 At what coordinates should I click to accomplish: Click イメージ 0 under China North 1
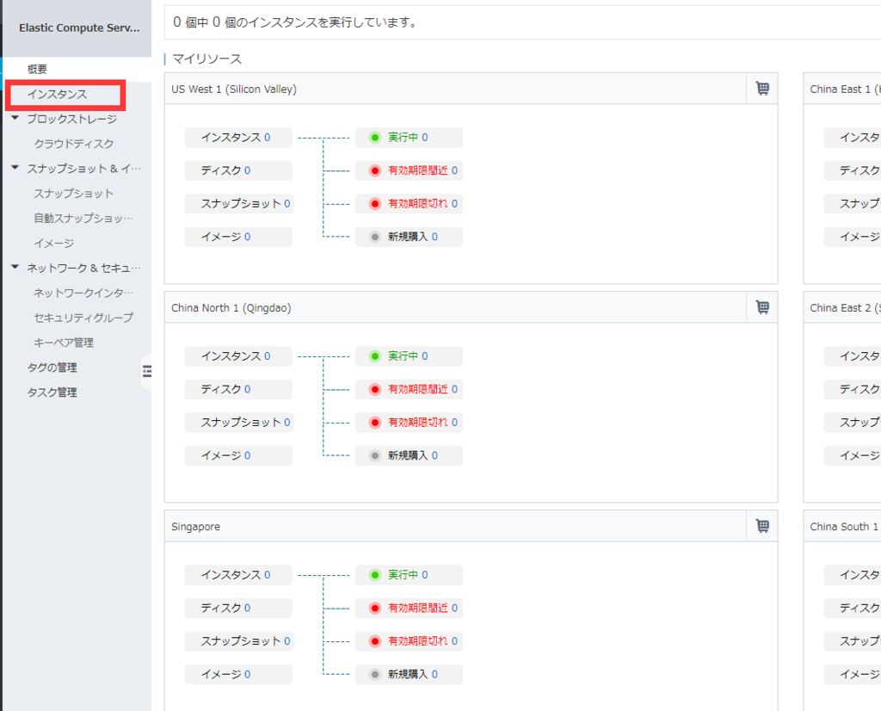(x=238, y=455)
